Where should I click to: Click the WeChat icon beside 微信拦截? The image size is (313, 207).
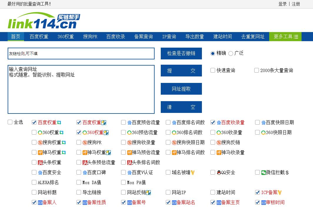(263, 173)
